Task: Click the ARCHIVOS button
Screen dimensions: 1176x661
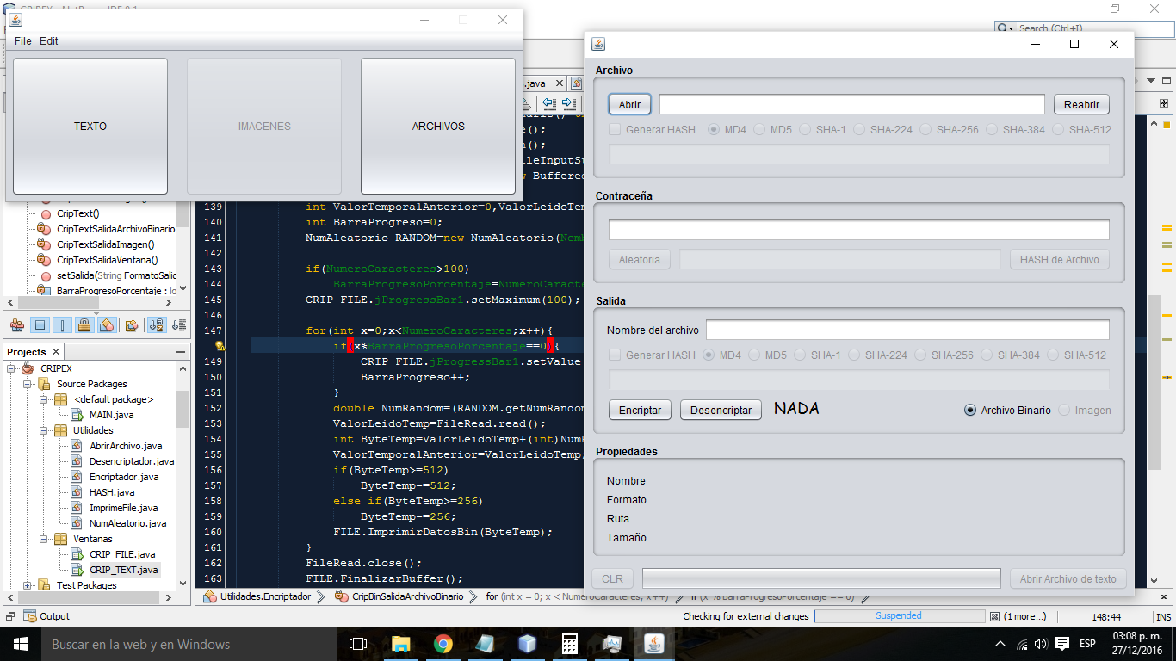Action: (x=438, y=127)
